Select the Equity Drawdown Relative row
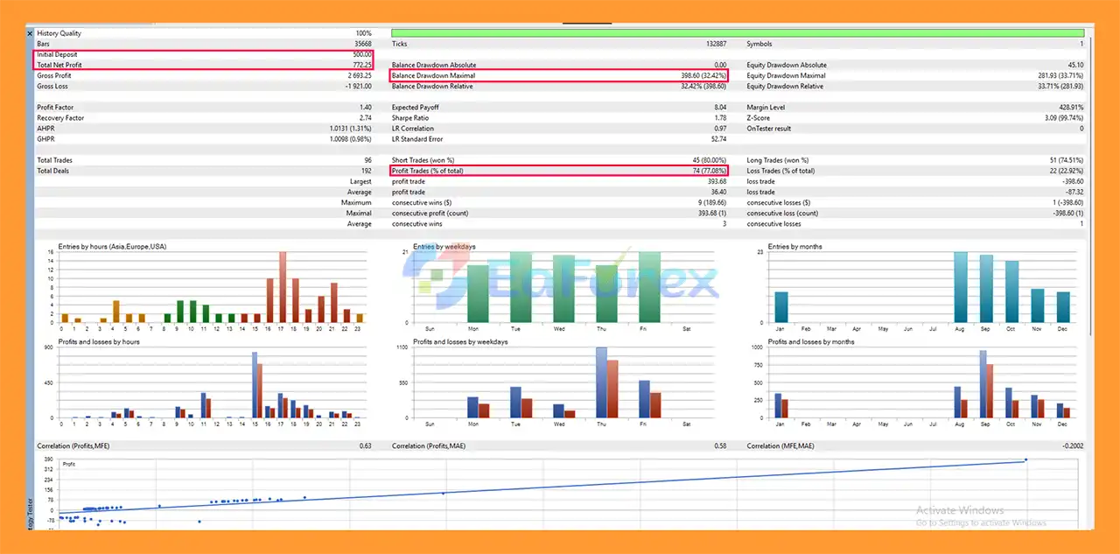 click(914, 86)
